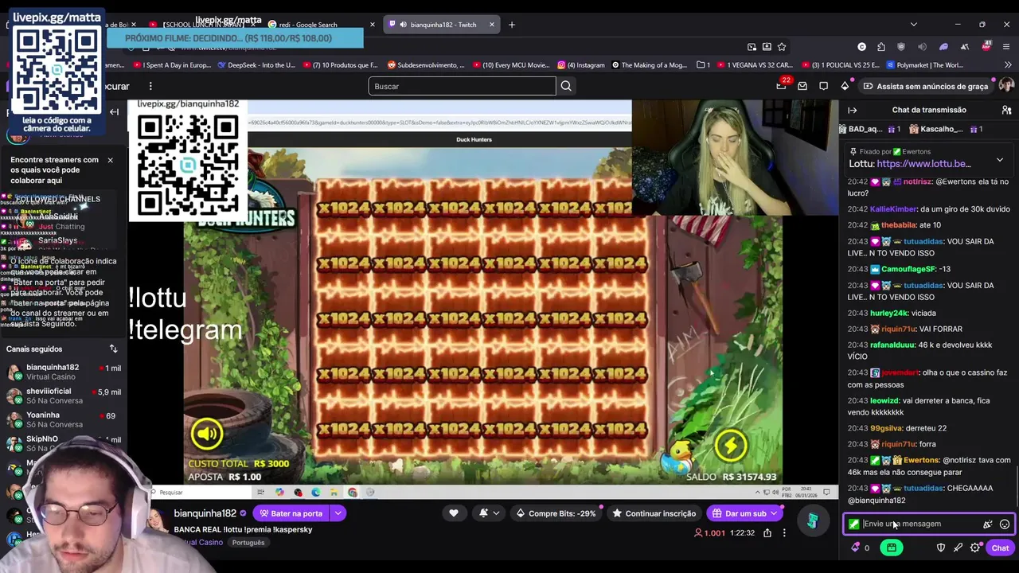
Task: Toggle the yellow lightning turbo spin button
Action: (x=731, y=446)
